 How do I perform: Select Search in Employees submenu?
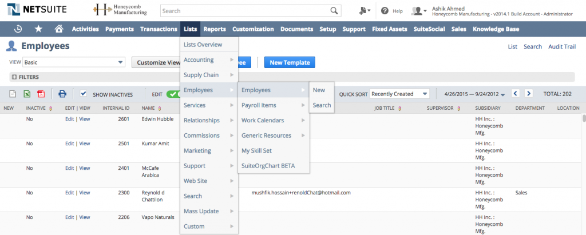tap(322, 105)
